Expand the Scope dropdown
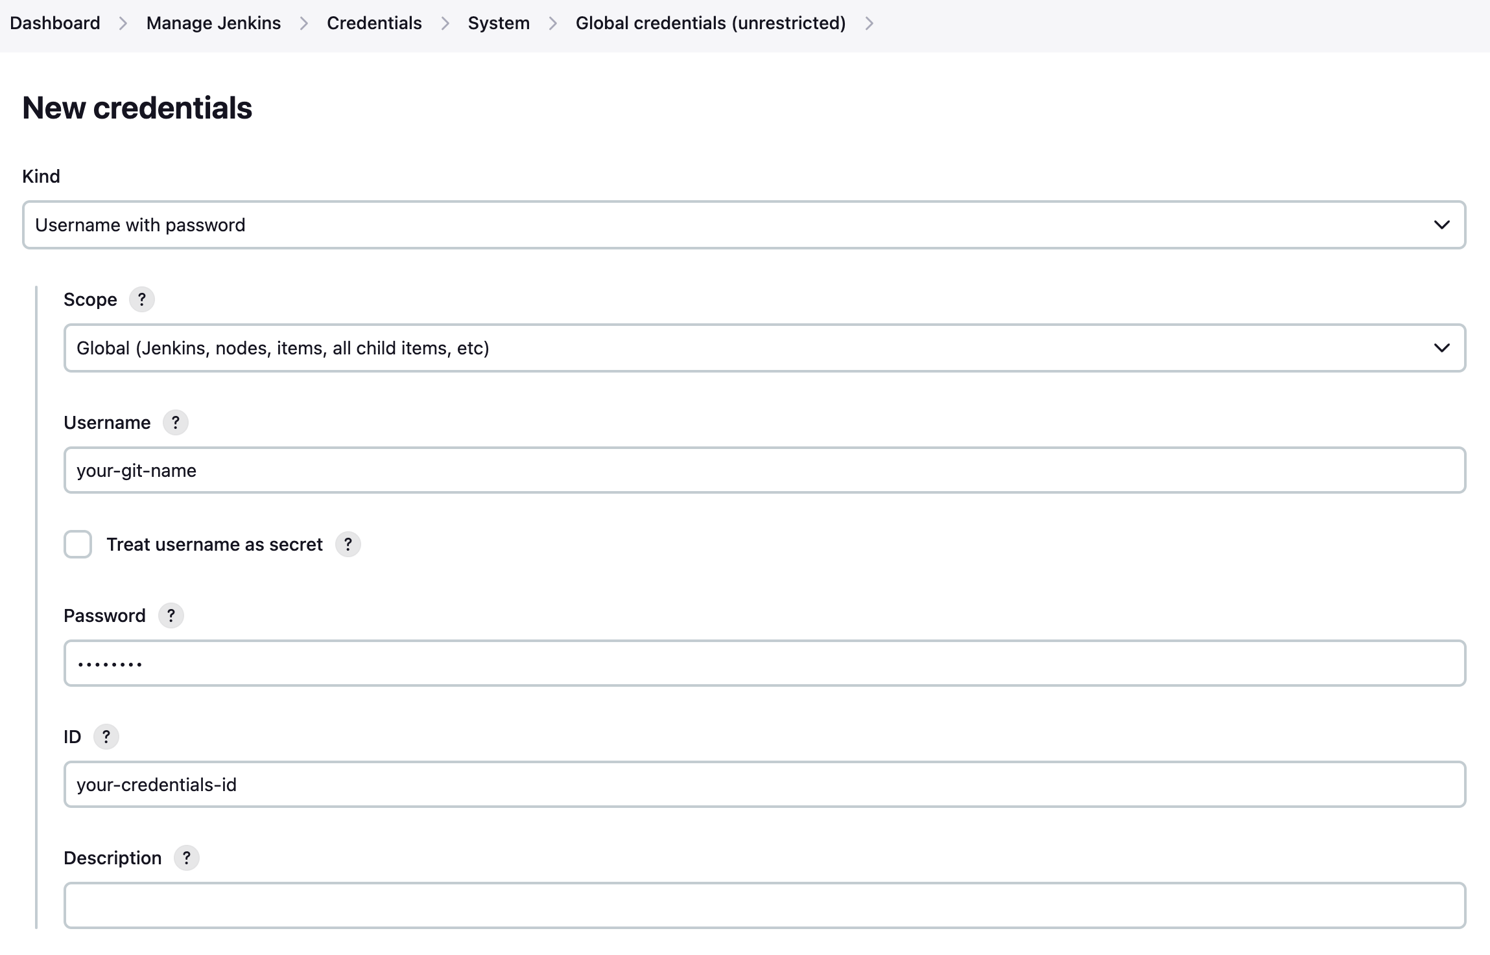 (x=764, y=348)
